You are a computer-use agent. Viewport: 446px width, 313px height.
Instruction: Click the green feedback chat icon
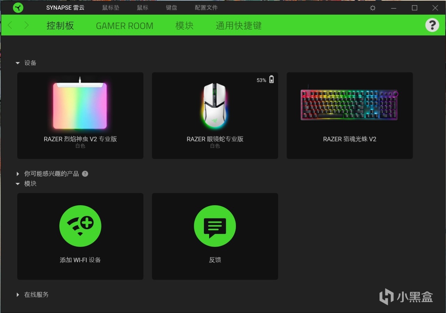coord(215,226)
